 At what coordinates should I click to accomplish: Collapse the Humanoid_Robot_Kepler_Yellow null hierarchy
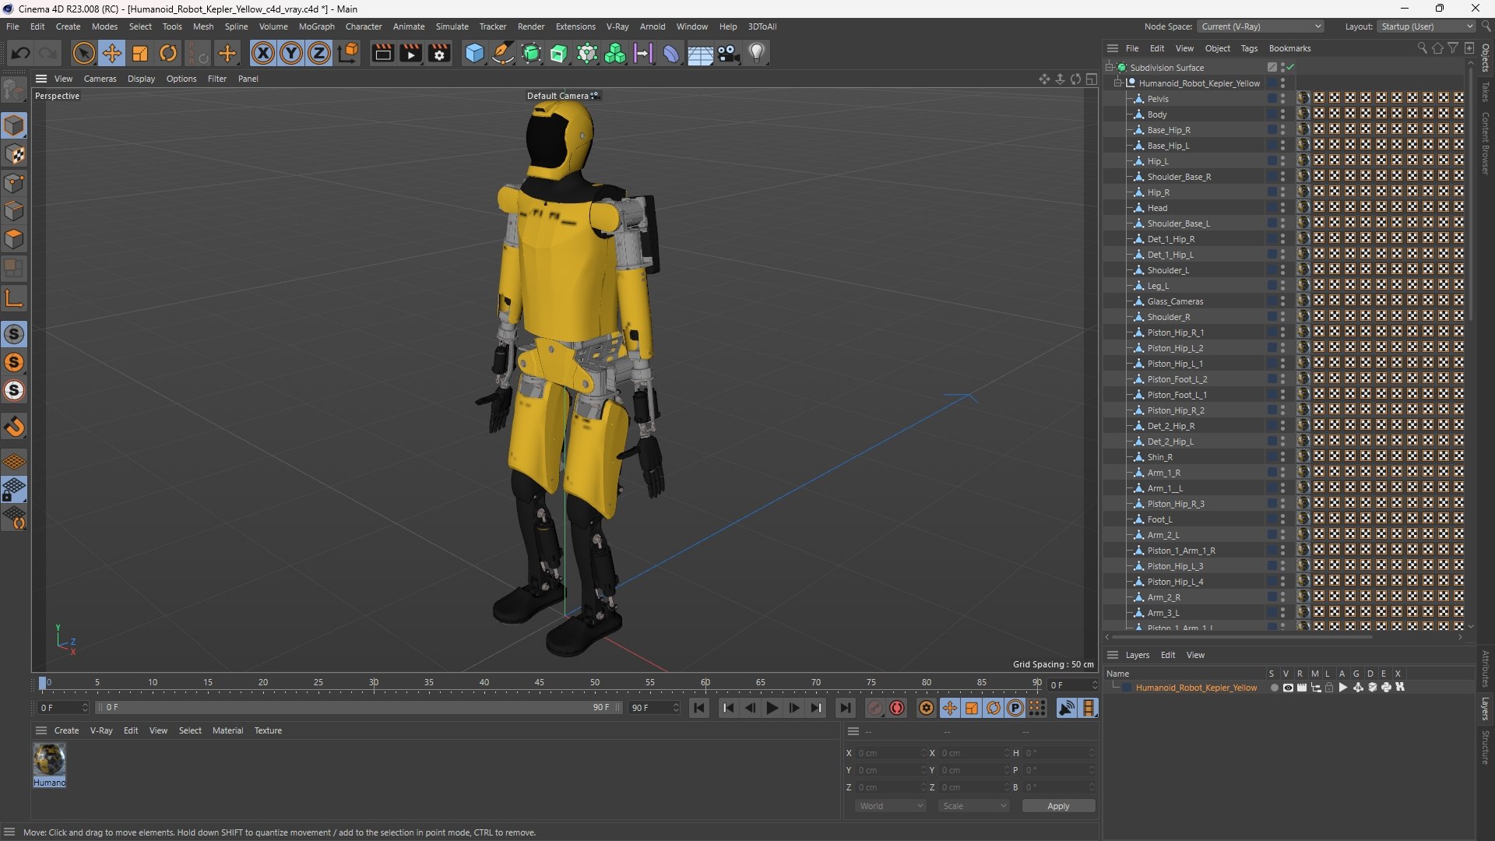1117,83
